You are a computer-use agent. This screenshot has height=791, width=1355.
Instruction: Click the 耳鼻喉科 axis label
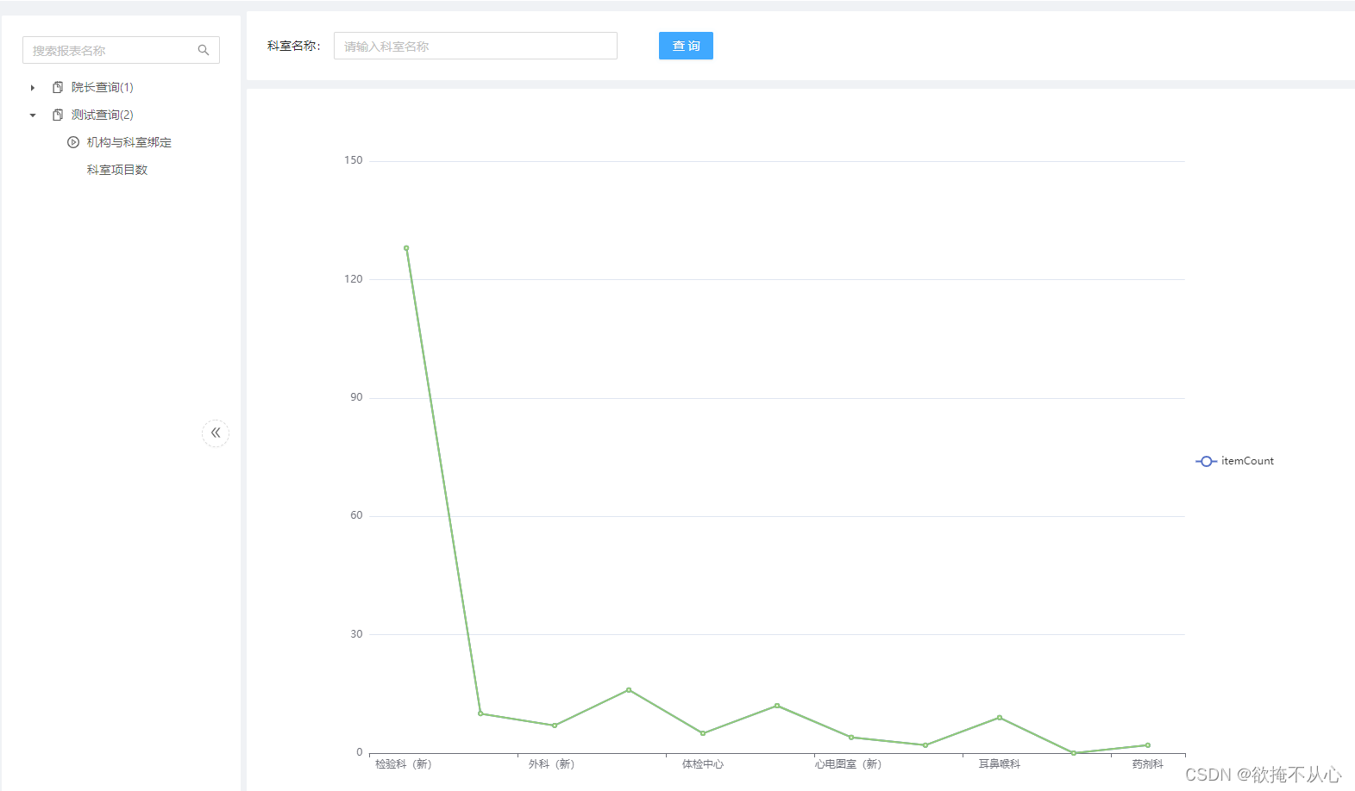[1000, 764]
